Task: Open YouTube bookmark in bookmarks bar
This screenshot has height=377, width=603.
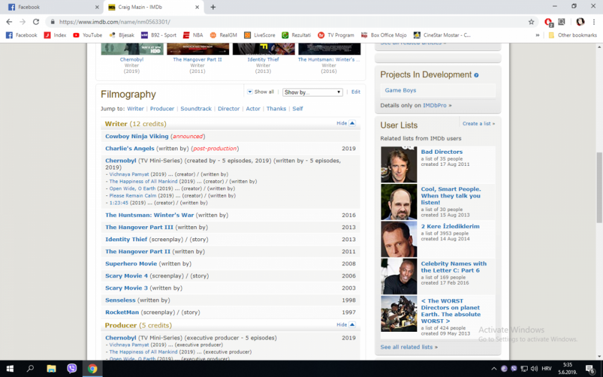Action: [x=87, y=35]
